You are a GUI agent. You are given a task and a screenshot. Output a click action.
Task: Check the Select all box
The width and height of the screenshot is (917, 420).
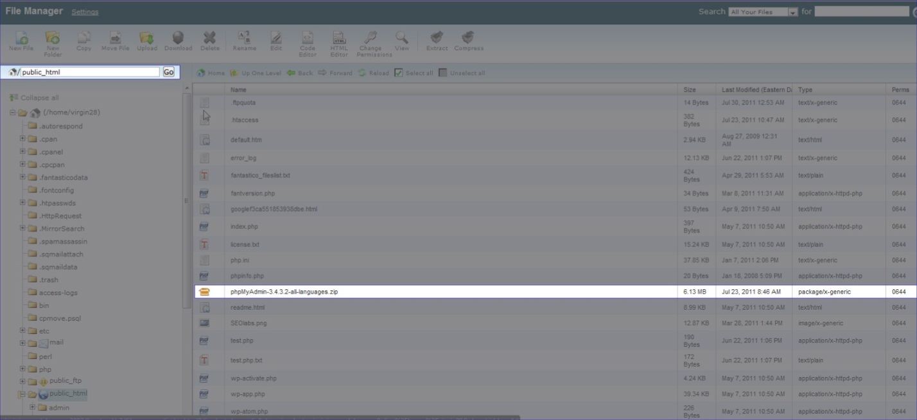coord(399,72)
